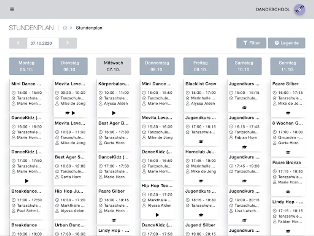Click the DANCESCHOOL profile avatar
The width and height of the screenshot is (314, 236).
[x=299, y=9]
